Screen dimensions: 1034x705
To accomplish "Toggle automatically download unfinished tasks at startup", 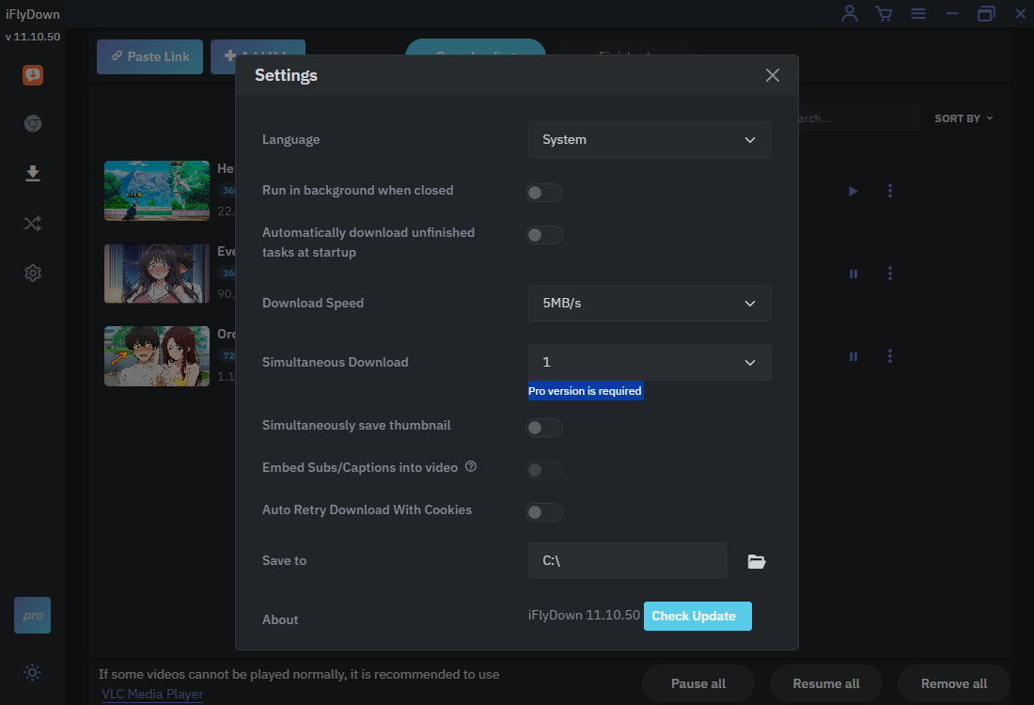I will [x=543, y=235].
